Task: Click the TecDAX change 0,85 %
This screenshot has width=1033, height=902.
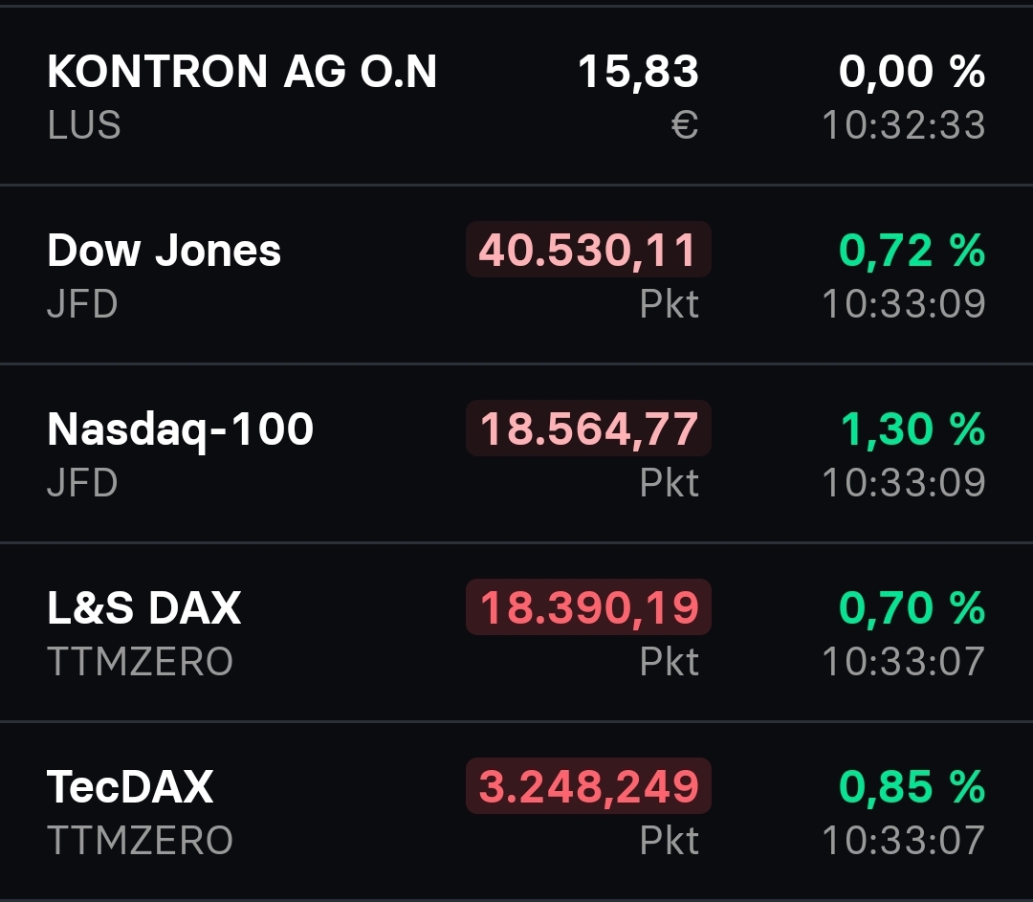Action: coord(912,787)
